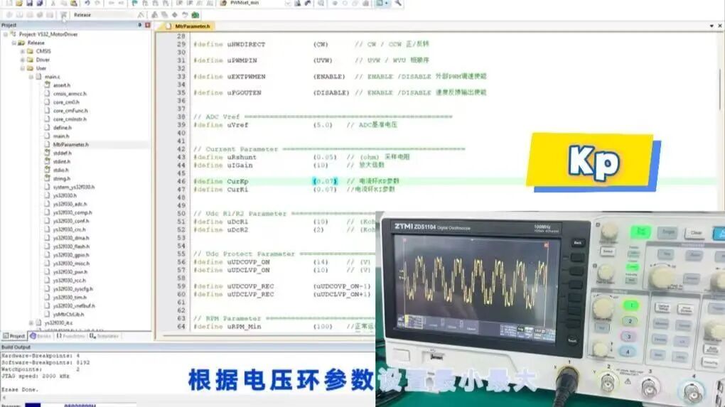The image size is (725, 407).
Task: Switch to the Project panel tab
Action: click(x=14, y=336)
